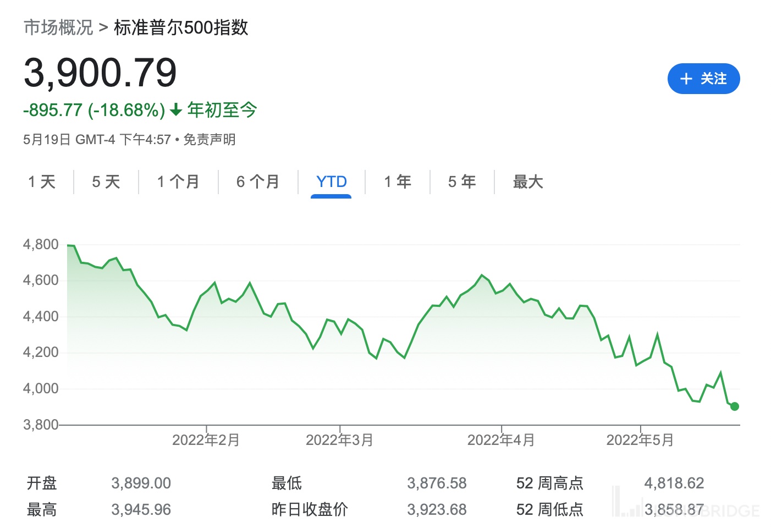Click the 关注 follow button
This screenshot has width=771, height=528.
point(703,79)
